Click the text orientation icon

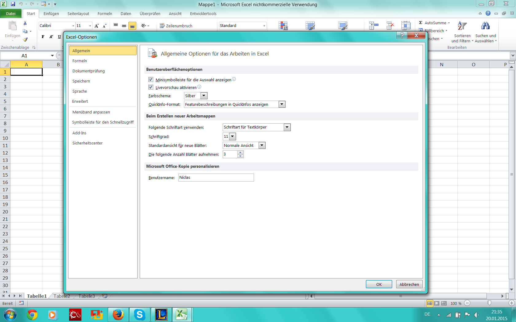143,26
